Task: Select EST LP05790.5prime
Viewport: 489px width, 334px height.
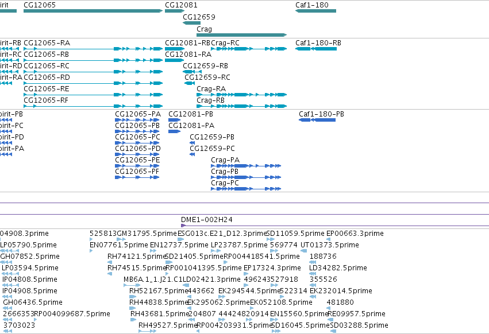Action: point(28,245)
